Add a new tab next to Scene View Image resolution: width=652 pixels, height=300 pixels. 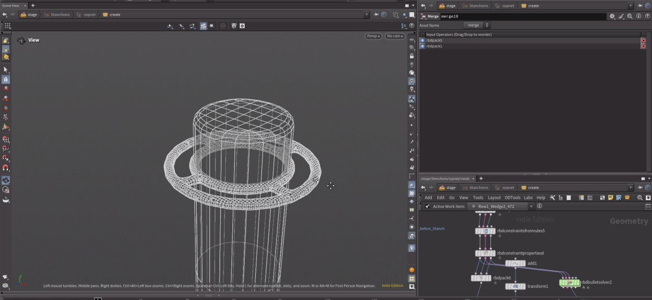(x=32, y=6)
